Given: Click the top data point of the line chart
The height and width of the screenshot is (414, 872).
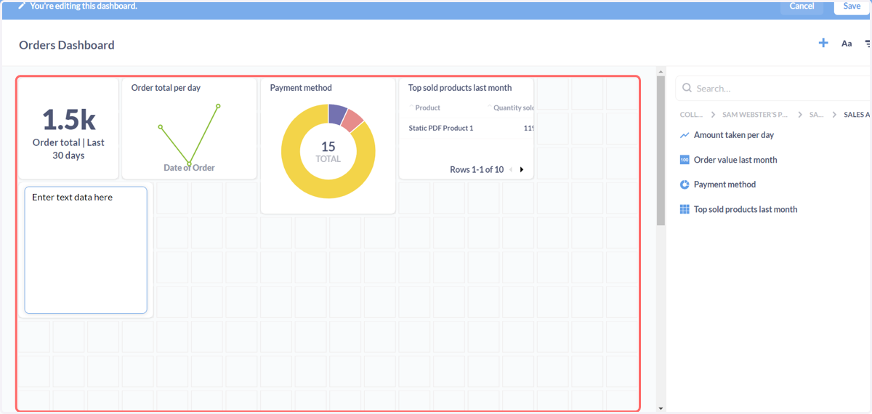Looking at the screenshot, I should point(218,106).
